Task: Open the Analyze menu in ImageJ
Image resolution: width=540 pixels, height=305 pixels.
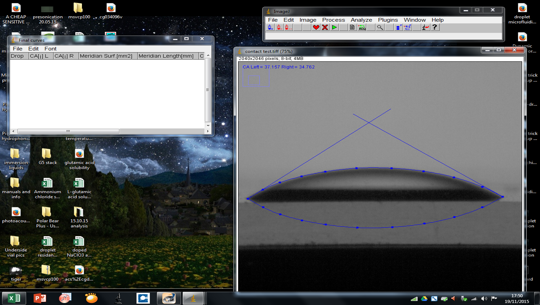Action: (361, 20)
